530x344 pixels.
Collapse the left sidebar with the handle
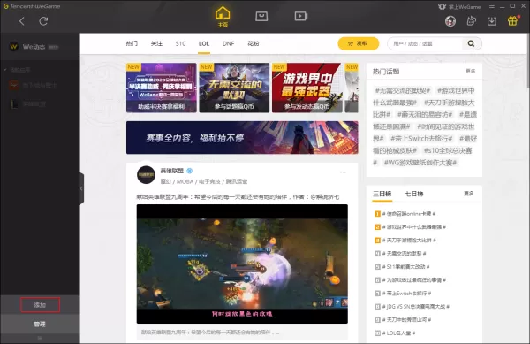81,188
